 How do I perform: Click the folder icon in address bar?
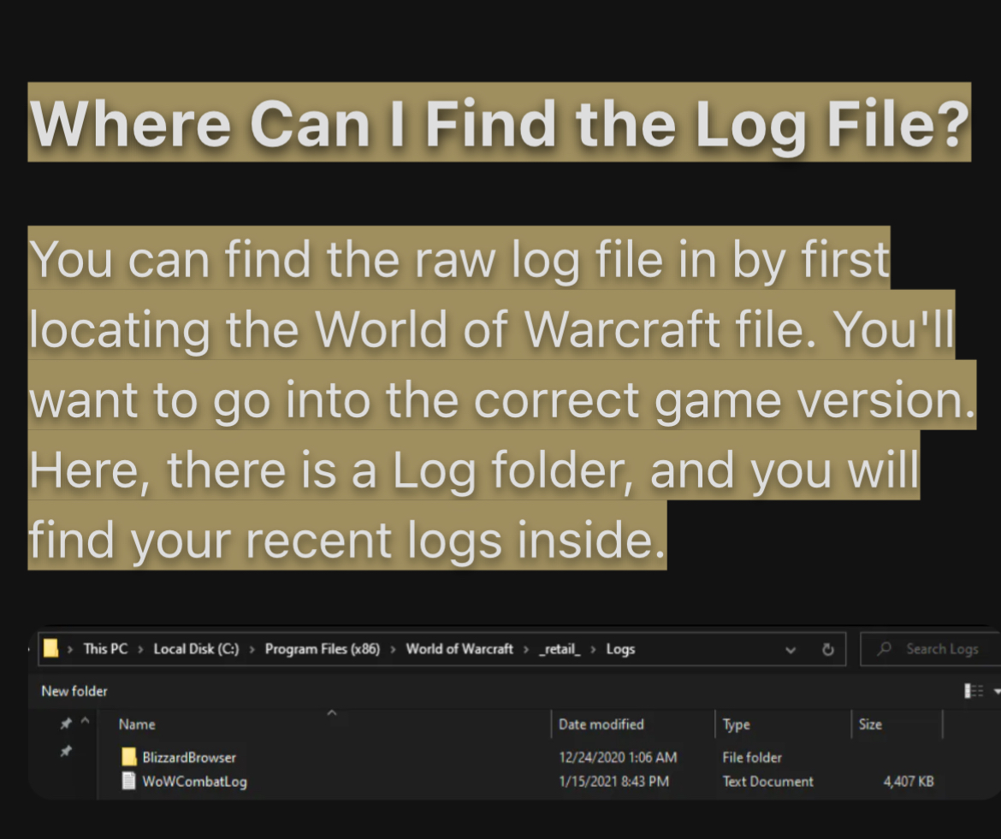pyautogui.click(x=50, y=649)
